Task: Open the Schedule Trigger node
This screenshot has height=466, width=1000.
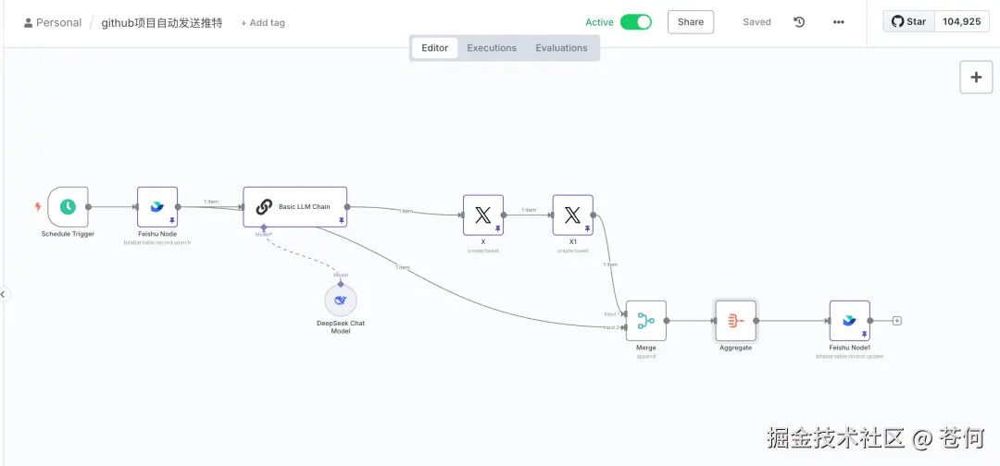Action: [x=68, y=207]
